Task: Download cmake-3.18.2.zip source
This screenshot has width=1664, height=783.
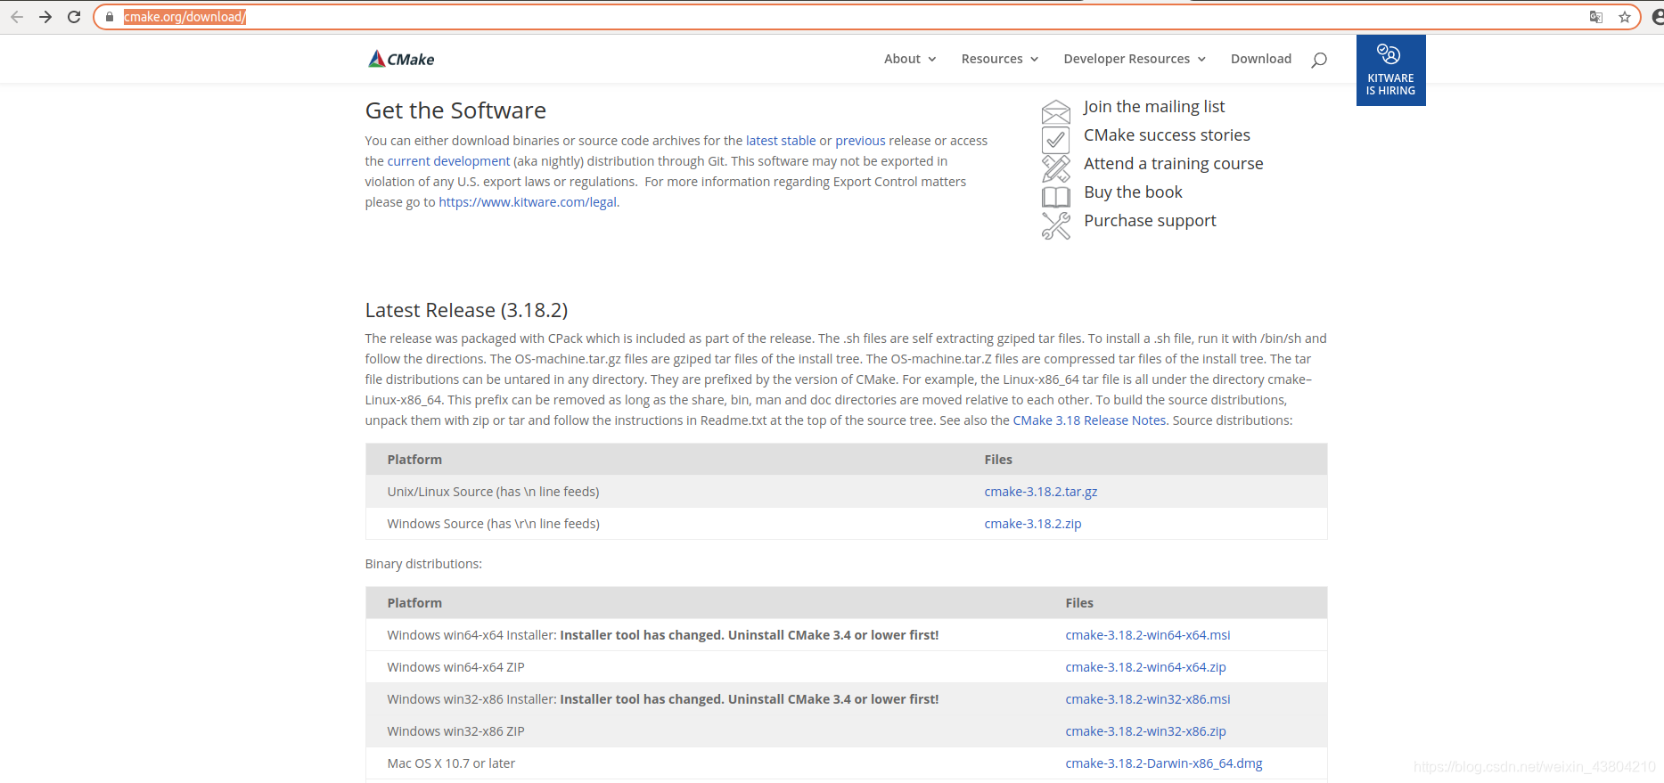Action: pyautogui.click(x=1032, y=524)
